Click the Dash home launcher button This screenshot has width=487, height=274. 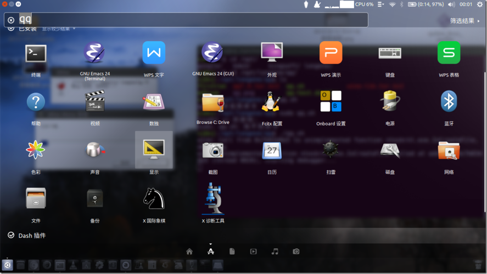point(7,265)
